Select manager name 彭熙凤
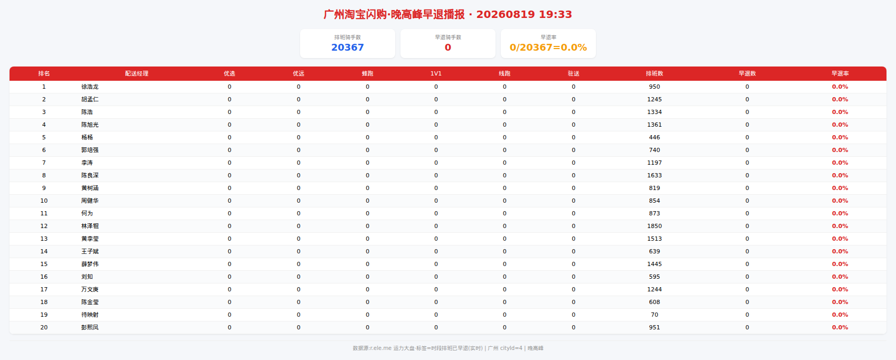Screen dimensions: 896x360 (x=90, y=327)
